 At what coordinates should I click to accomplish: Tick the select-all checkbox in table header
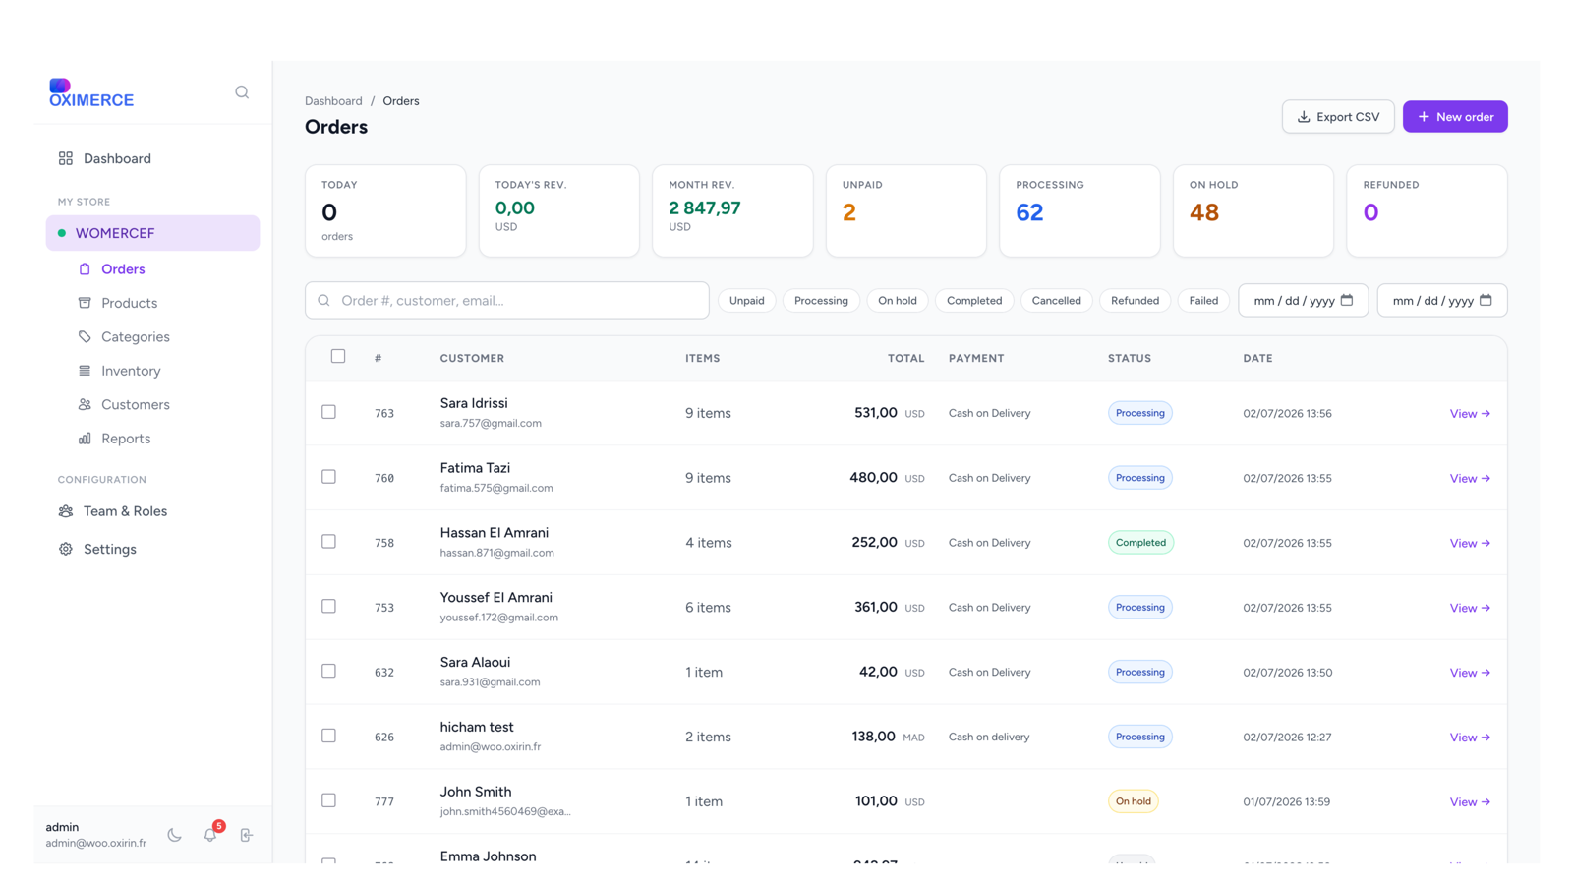338,356
